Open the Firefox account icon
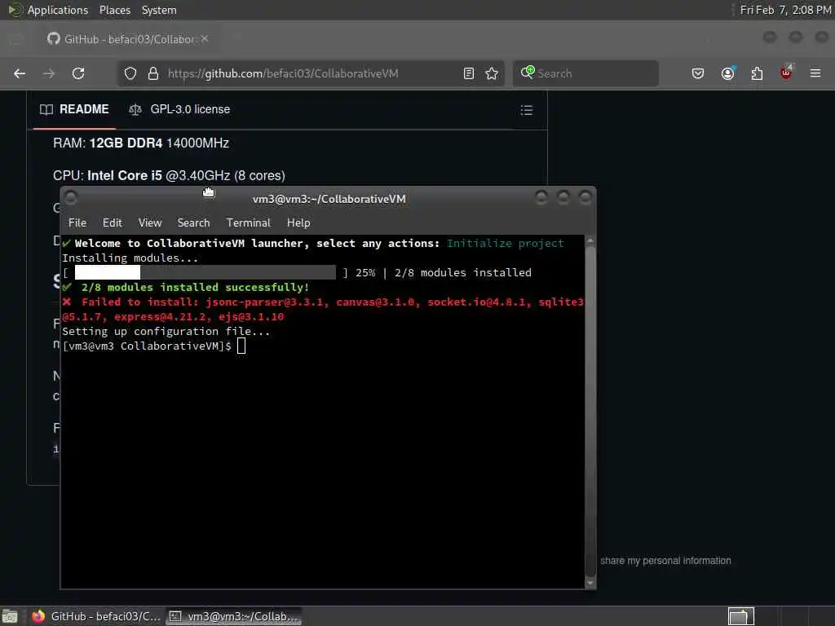Screen dimensions: 835x626 tap(728, 73)
